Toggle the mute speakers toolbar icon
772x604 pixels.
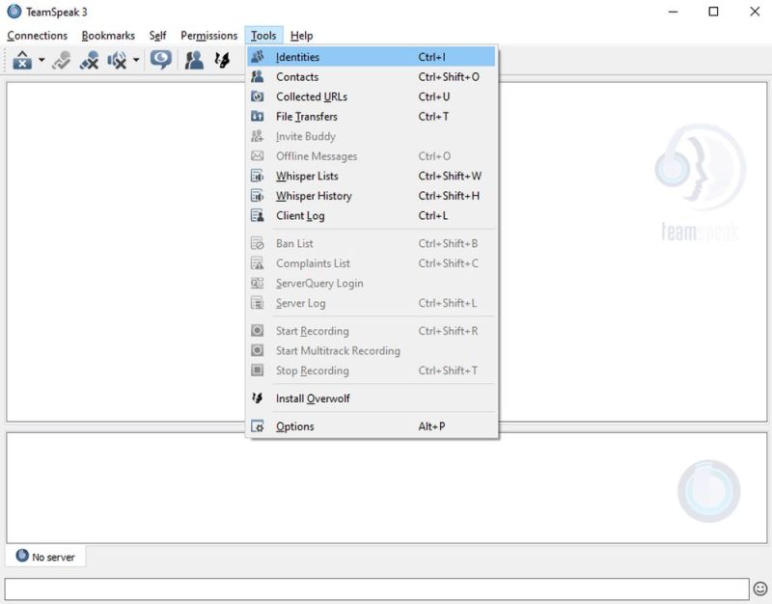[x=117, y=60]
